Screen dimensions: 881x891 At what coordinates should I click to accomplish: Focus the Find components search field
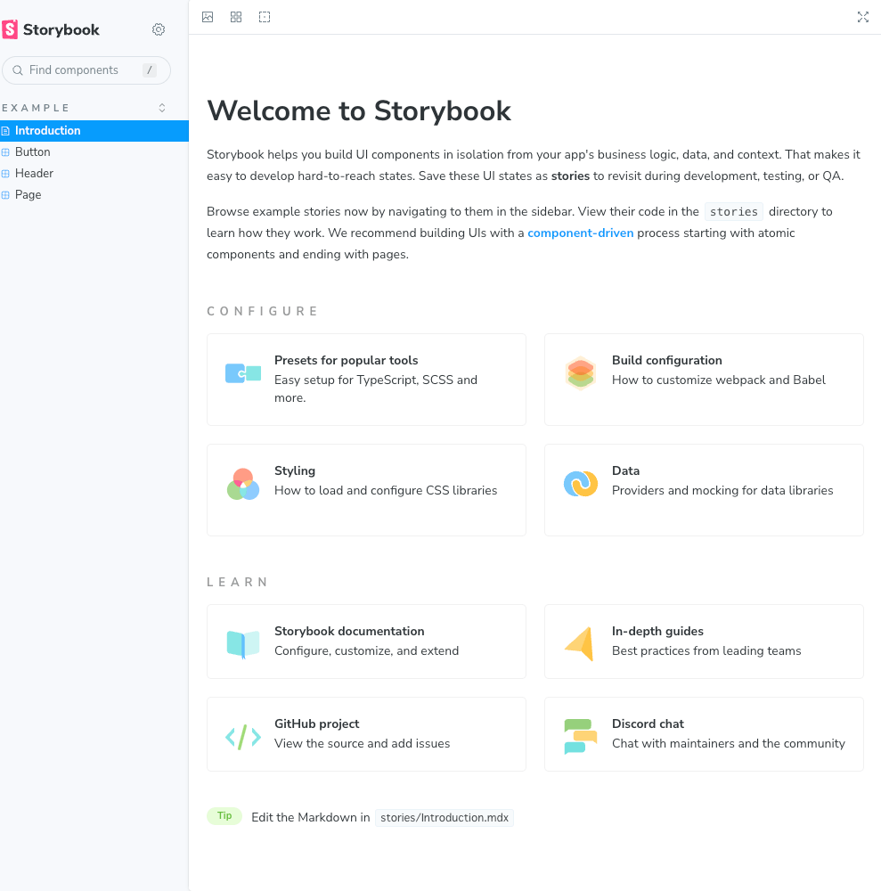click(x=86, y=69)
